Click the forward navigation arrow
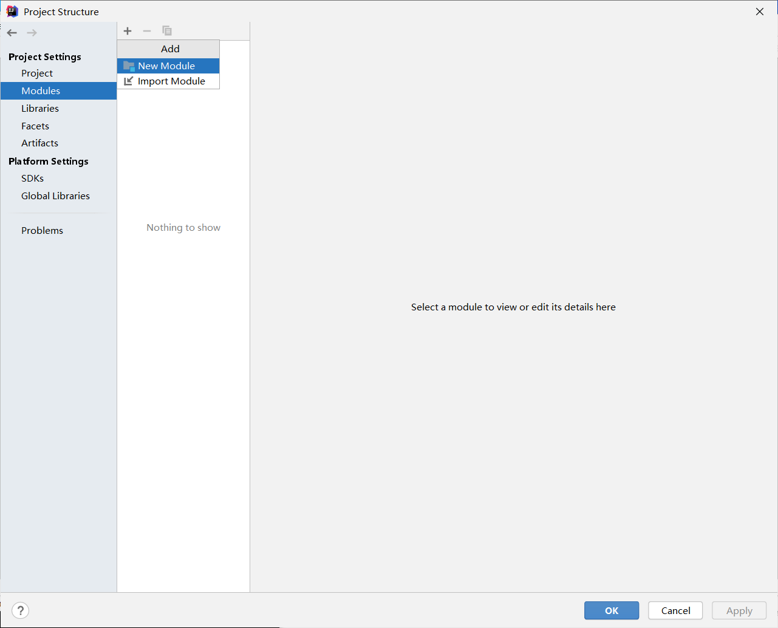 32,33
